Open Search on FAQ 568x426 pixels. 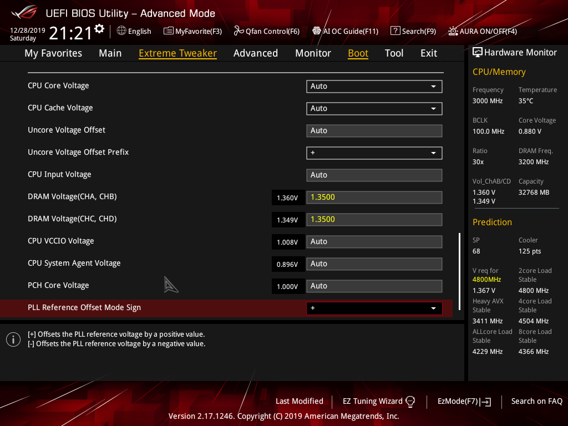(536, 401)
